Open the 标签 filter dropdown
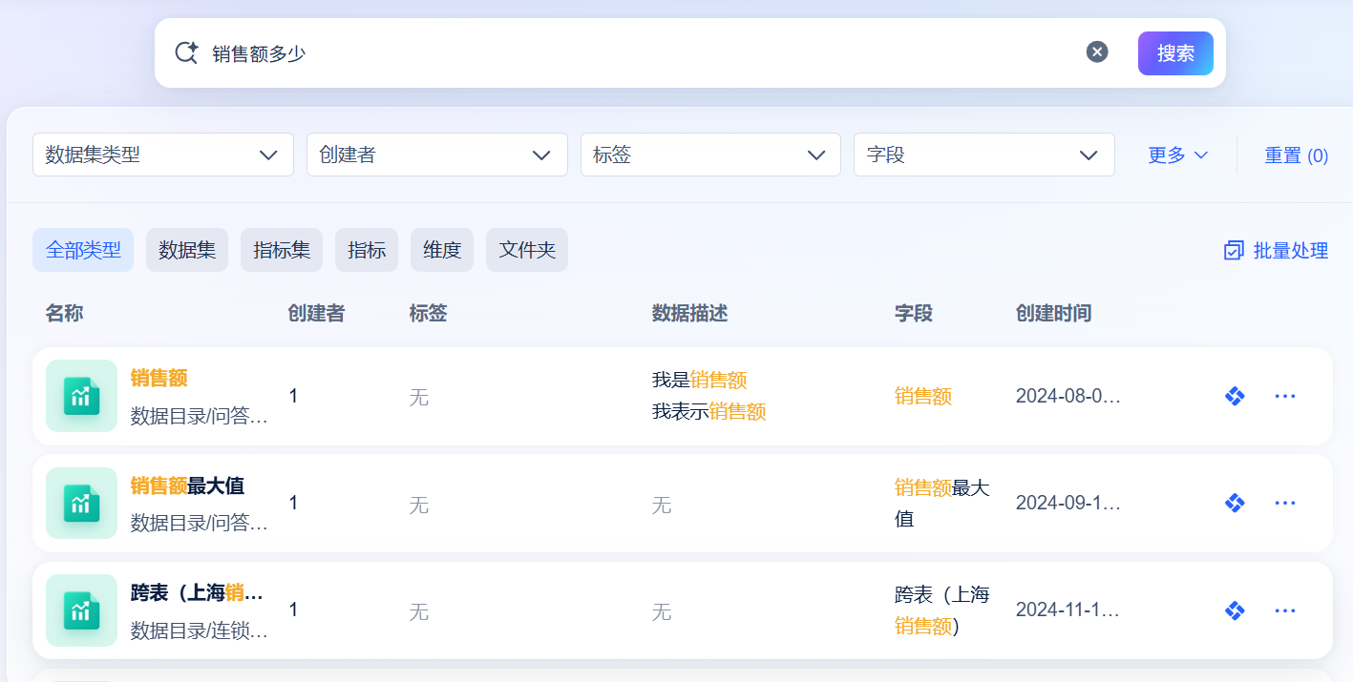1353x682 pixels. pos(710,155)
